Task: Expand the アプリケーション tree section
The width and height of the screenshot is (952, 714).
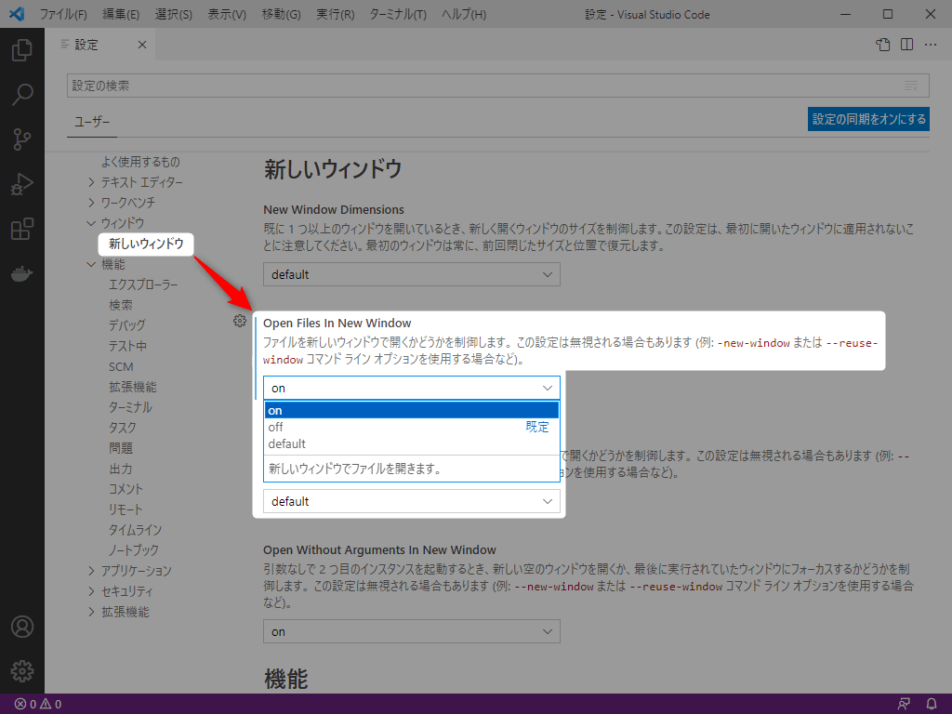Action: 91,571
